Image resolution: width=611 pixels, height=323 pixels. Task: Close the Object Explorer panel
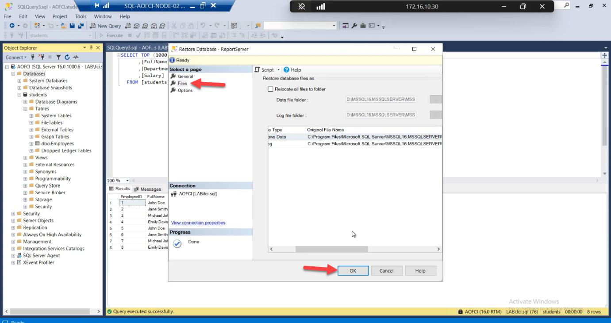98,47
